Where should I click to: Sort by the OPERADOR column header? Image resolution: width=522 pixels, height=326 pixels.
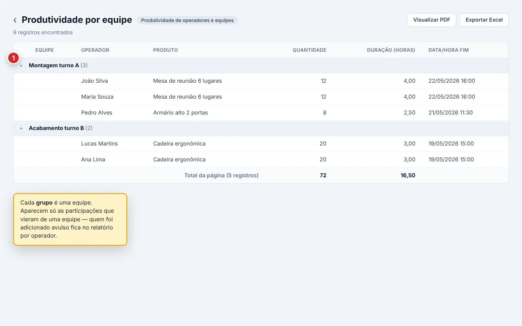[x=95, y=50]
